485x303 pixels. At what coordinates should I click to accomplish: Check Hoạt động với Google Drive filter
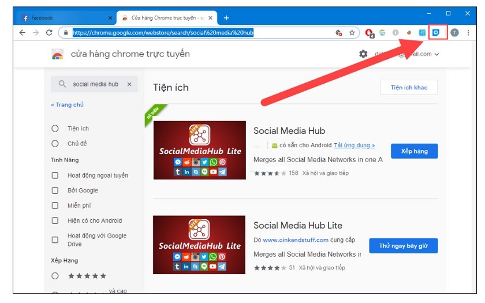coord(55,240)
